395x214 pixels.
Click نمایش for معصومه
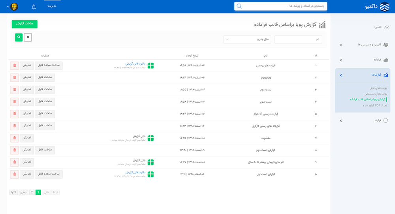(27, 138)
